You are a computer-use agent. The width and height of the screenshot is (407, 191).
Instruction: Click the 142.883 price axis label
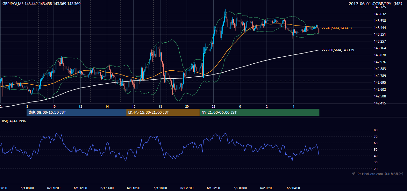pos(380,69)
